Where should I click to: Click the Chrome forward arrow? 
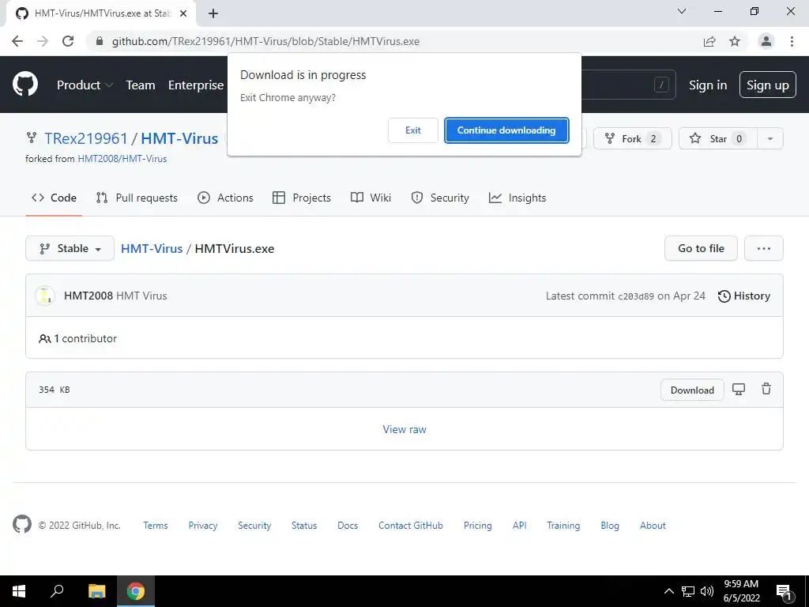[x=43, y=41]
